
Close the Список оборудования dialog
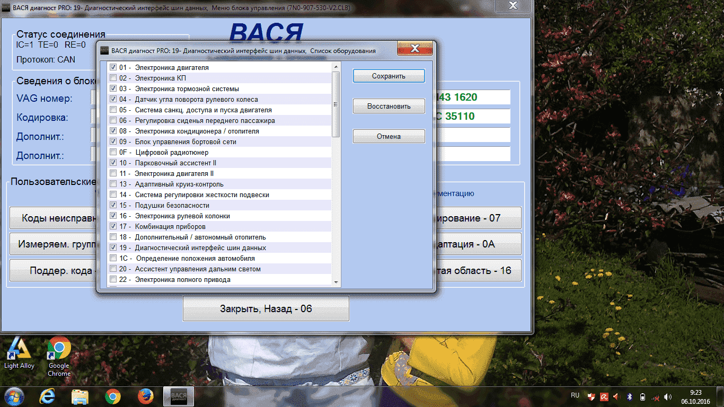coord(415,49)
